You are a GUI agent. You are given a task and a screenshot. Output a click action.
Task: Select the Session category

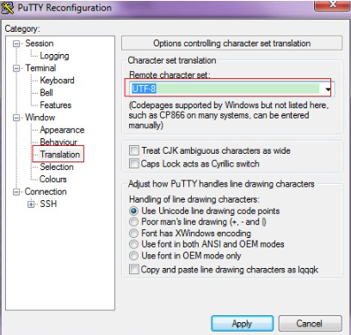40,43
